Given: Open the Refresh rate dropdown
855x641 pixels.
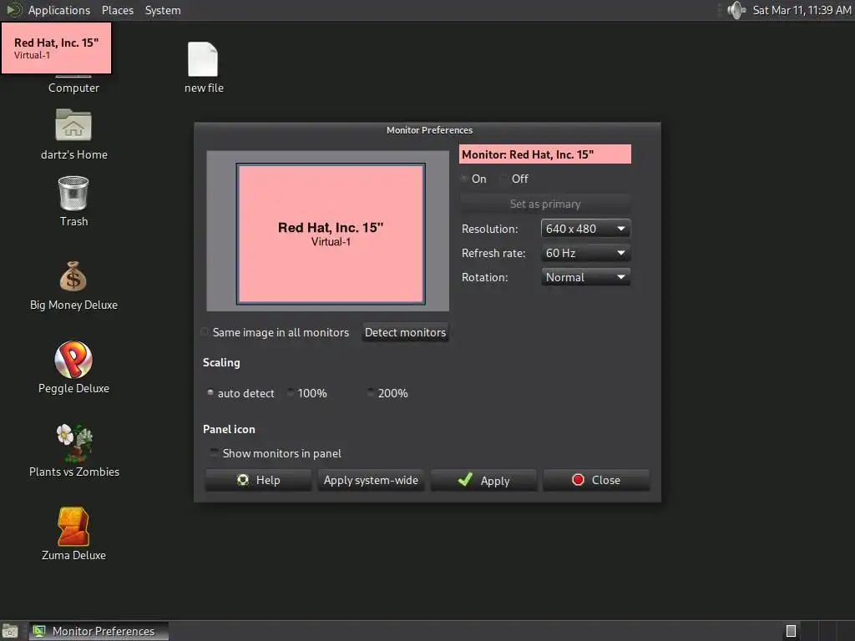Looking at the screenshot, I should (x=585, y=253).
